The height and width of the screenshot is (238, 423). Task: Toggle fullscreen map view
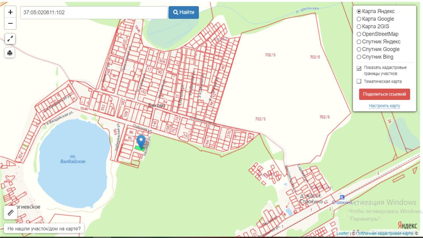(10, 39)
